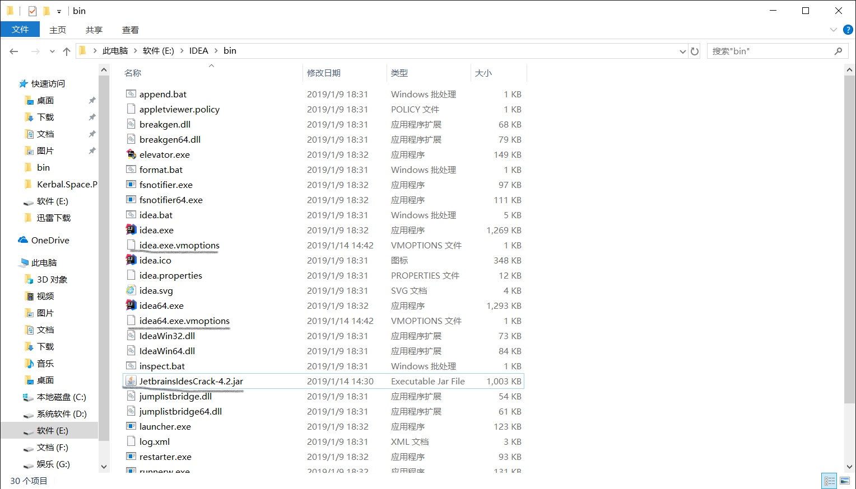Select 系统软件 (D:) drive

click(62, 413)
